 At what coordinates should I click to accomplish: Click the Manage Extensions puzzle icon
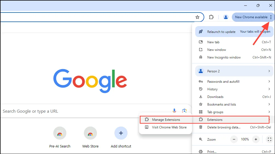[x=147, y=119]
